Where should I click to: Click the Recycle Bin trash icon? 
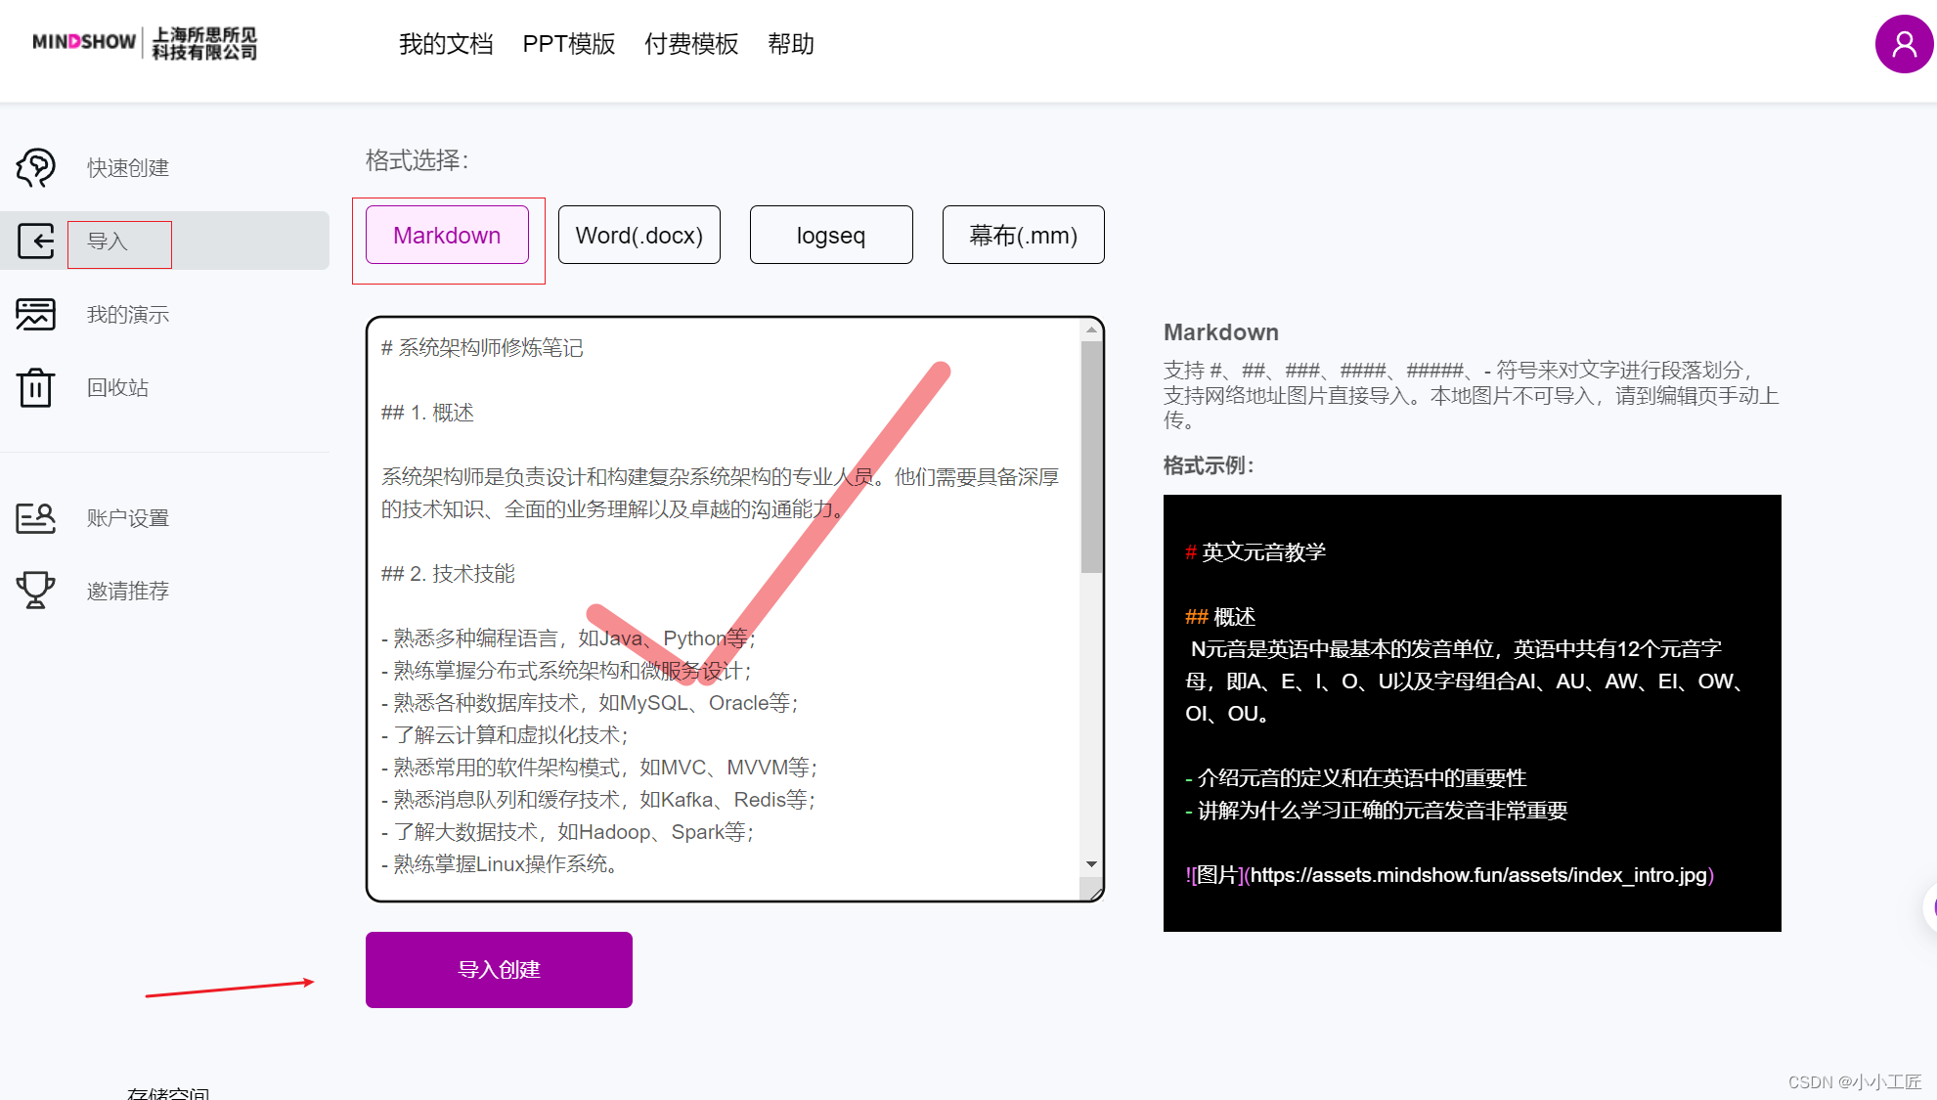pos(36,387)
